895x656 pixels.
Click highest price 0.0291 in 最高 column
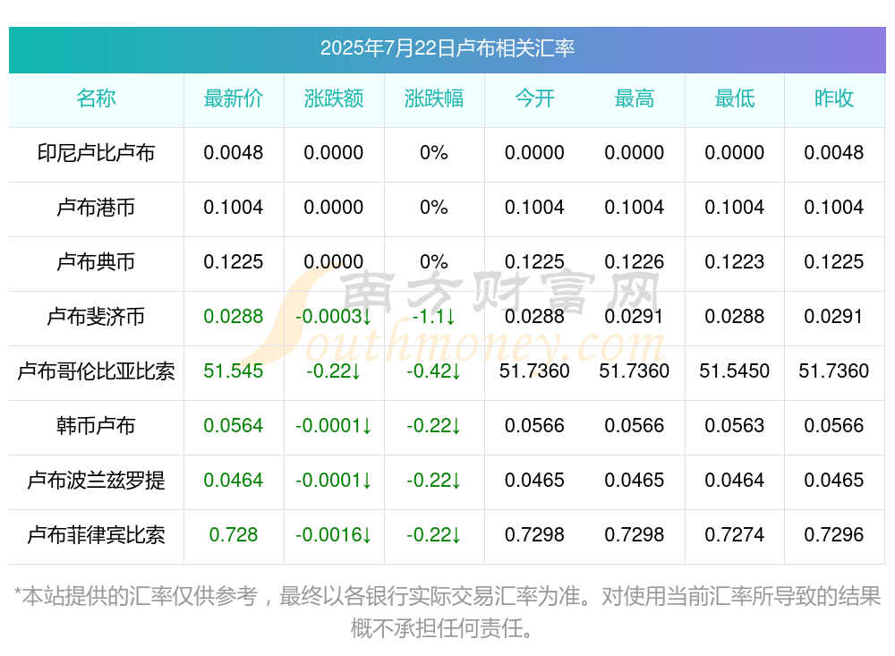click(635, 316)
